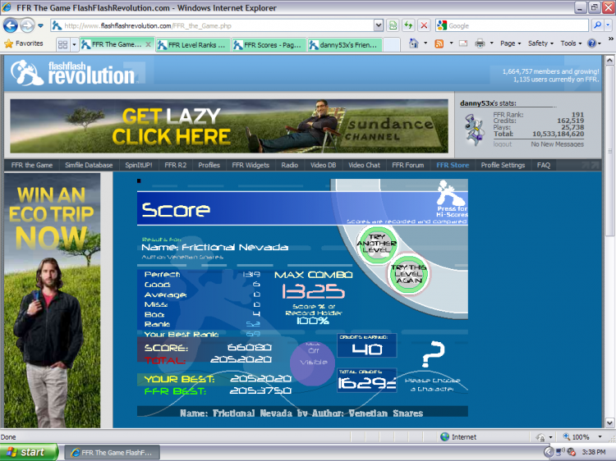Click Press for Hi-Scores icon
The height and width of the screenshot is (461, 616).
point(452,199)
